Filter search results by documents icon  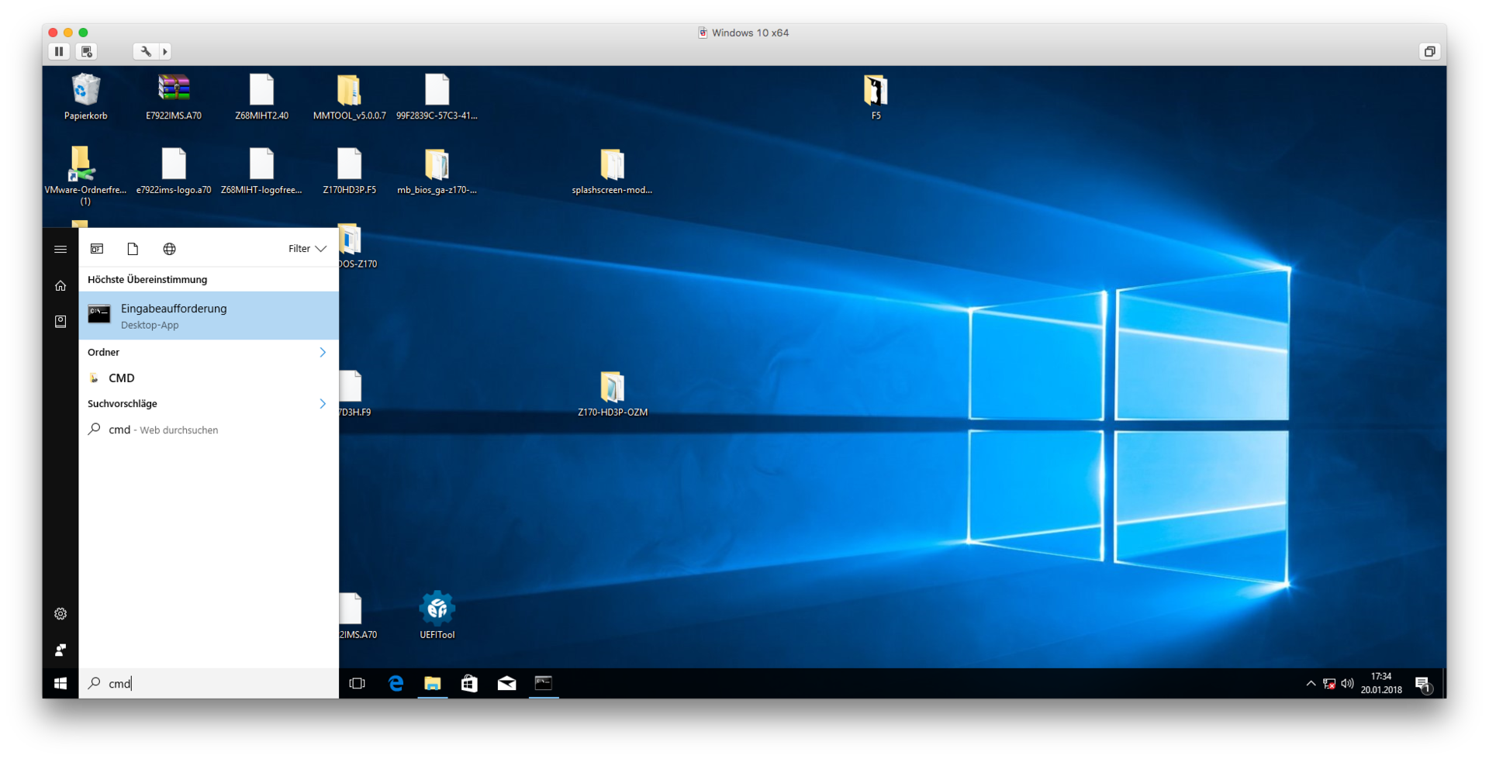pyautogui.click(x=133, y=249)
